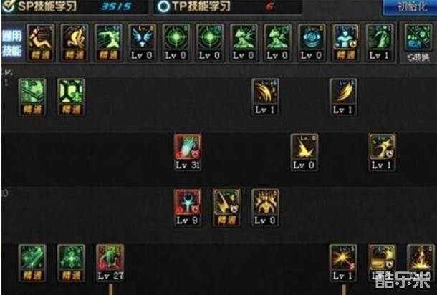Click the 初始化 reset button
Viewport: 437px width, 295px height.
tap(411, 6)
